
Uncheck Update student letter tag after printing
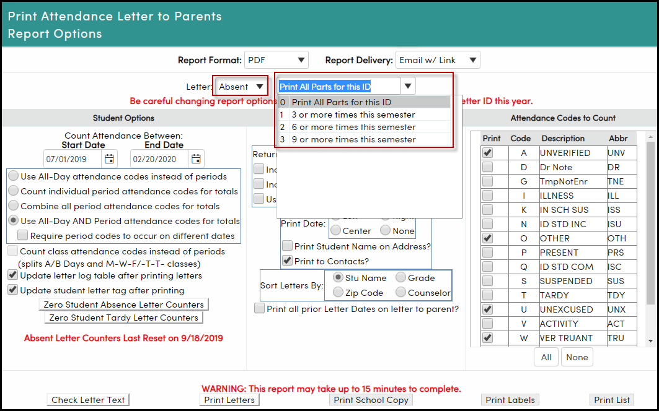pyautogui.click(x=12, y=290)
